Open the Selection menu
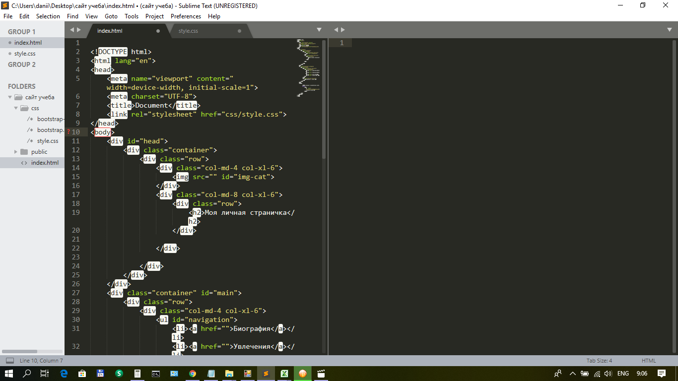The image size is (678, 381). [48, 16]
